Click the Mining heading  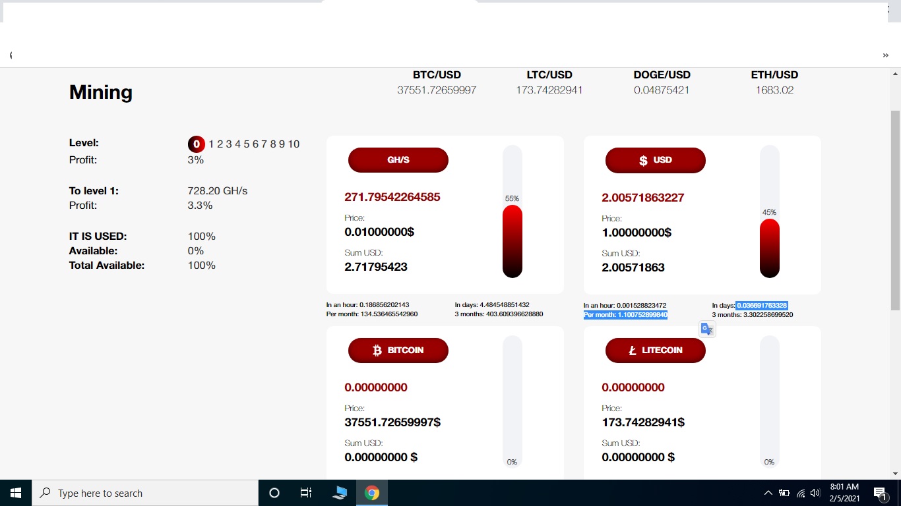tap(101, 92)
